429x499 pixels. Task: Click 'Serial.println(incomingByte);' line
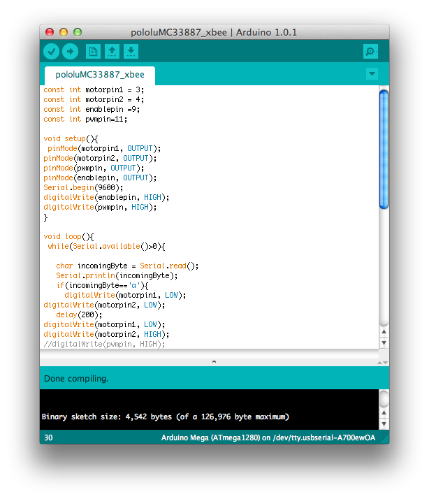pyautogui.click(x=117, y=276)
